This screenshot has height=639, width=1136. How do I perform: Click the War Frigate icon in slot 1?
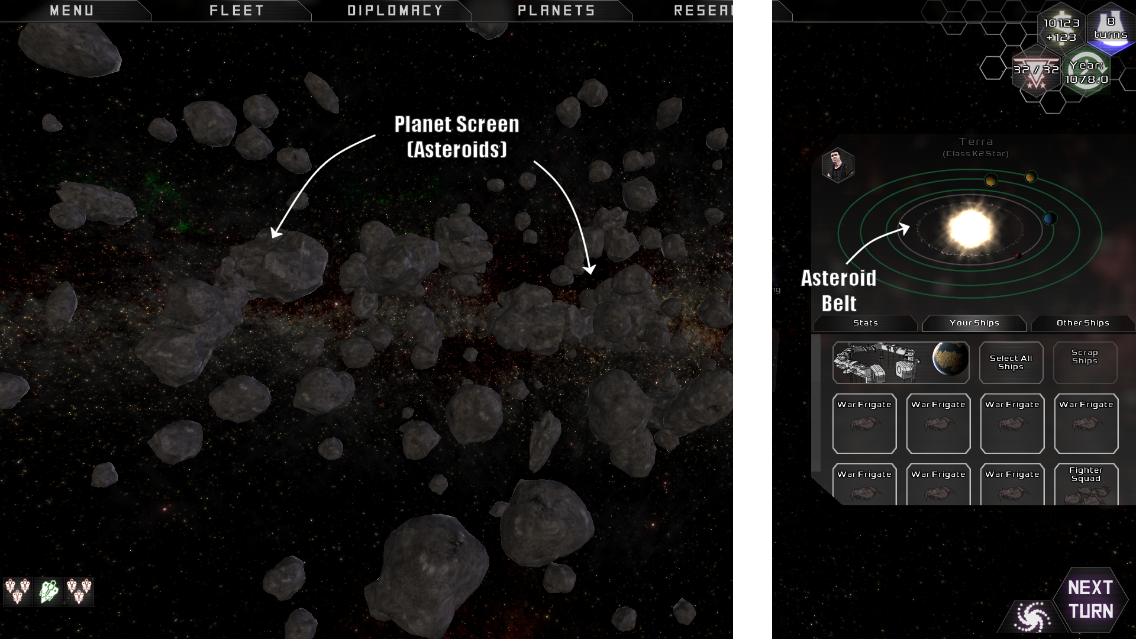[864, 424]
